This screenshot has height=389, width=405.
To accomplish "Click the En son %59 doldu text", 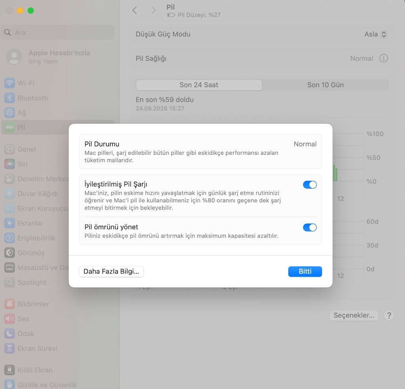I will 165,100.
